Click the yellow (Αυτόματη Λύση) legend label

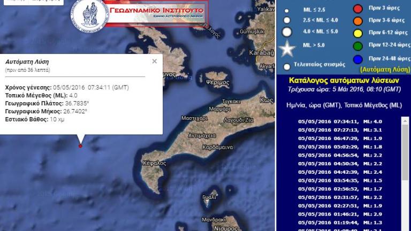(x=385, y=70)
